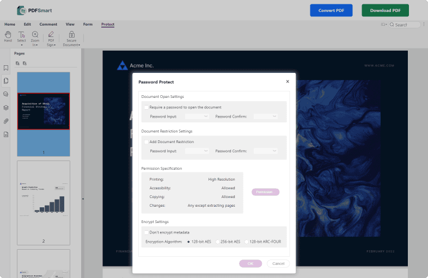
Task: Switch to the Comment tab
Action: (x=48, y=24)
